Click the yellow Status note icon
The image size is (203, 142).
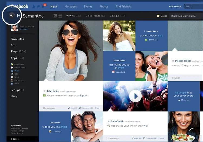point(158,16)
